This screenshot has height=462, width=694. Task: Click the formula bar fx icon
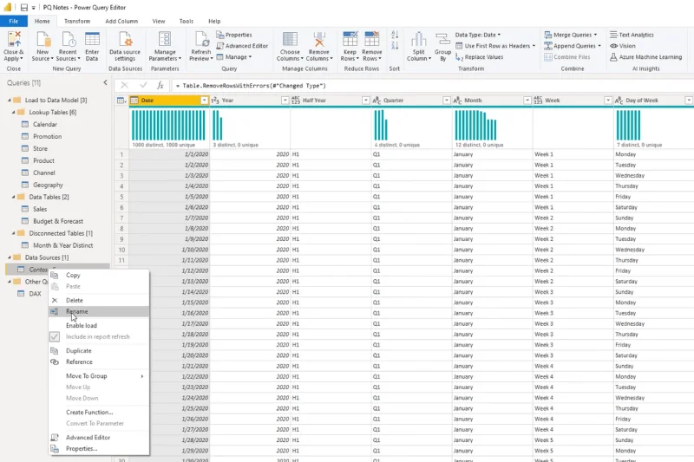click(160, 85)
